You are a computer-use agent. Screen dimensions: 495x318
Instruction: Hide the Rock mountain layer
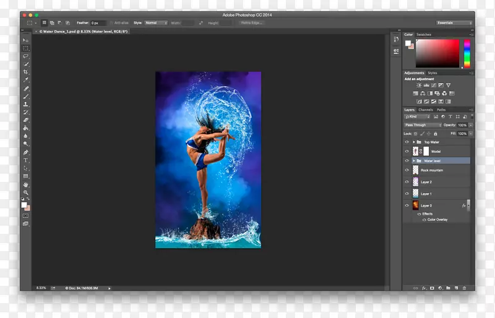point(407,170)
